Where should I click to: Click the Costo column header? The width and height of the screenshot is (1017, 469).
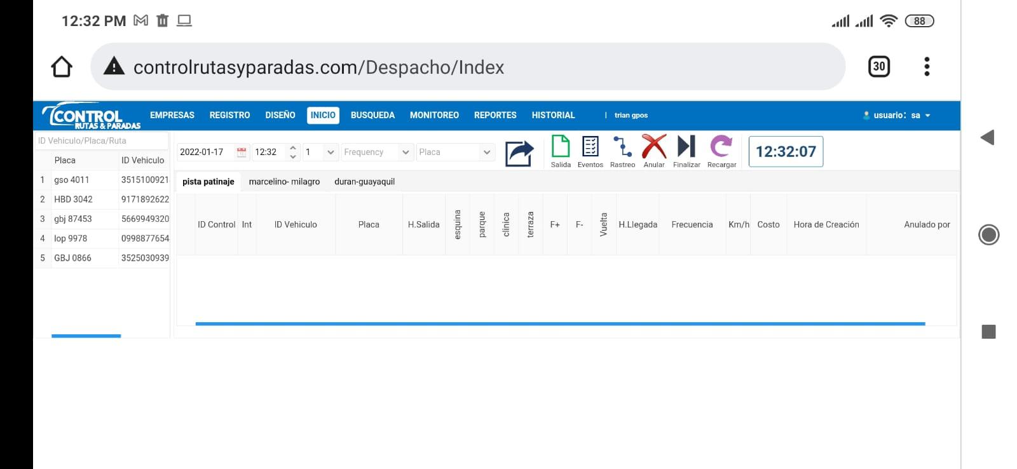coord(768,224)
